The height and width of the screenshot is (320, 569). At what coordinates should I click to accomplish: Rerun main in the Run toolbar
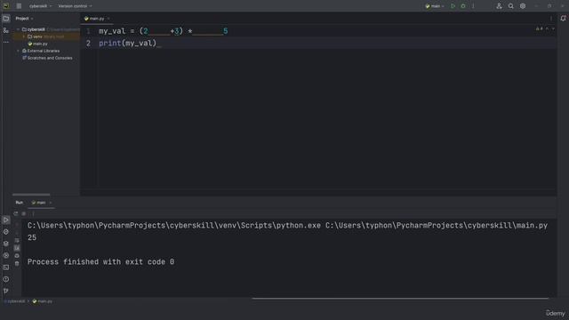[x=16, y=213]
